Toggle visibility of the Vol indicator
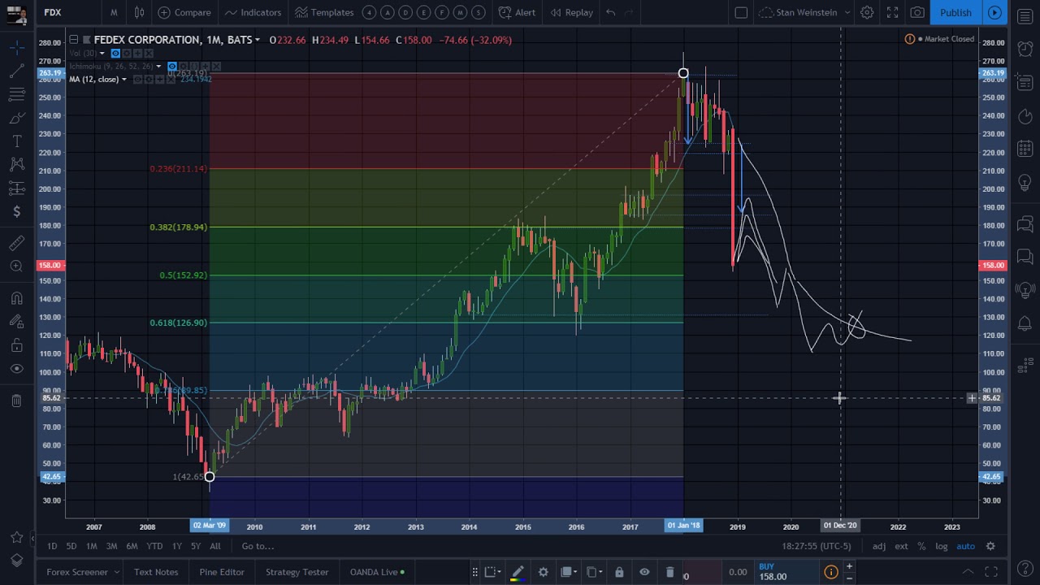 115,54
